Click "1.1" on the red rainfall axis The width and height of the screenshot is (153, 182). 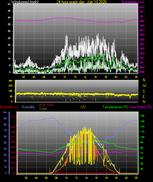[13, 116]
